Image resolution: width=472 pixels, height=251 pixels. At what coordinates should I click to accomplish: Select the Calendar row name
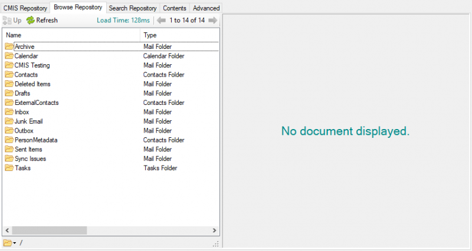click(26, 56)
